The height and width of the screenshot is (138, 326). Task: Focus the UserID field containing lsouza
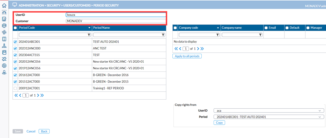(x=116, y=15)
